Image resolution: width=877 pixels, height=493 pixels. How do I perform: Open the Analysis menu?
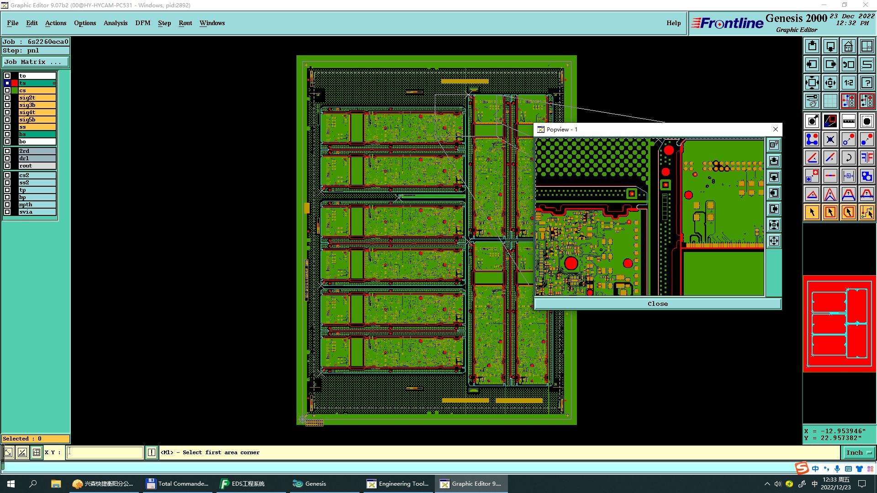pyautogui.click(x=115, y=23)
